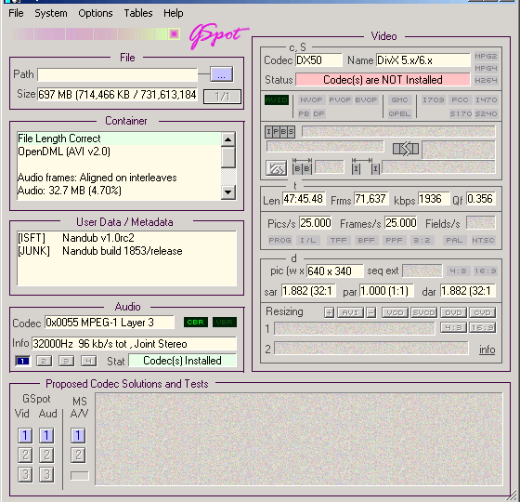Select the Nandub v1.0rc2 metadata entry

click(x=98, y=238)
